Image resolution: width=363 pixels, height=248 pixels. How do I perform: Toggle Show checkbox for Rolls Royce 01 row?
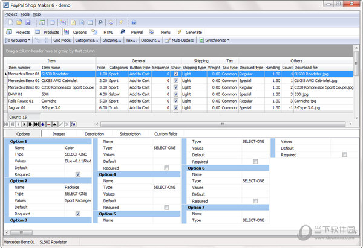(176, 101)
